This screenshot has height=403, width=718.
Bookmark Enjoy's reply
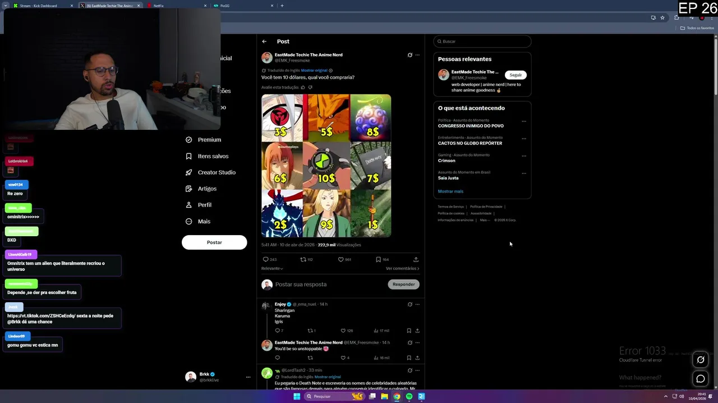coord(409,331)
